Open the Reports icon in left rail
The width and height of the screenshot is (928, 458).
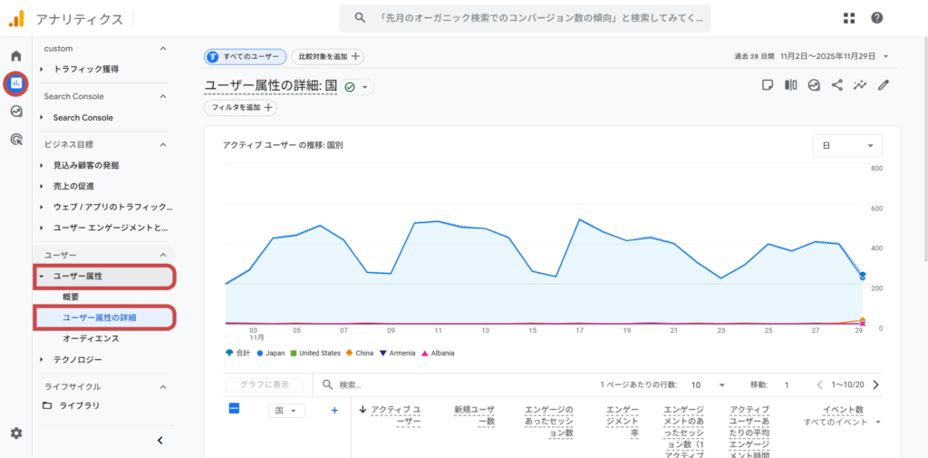pyautogui.click(x=15, y=83)
